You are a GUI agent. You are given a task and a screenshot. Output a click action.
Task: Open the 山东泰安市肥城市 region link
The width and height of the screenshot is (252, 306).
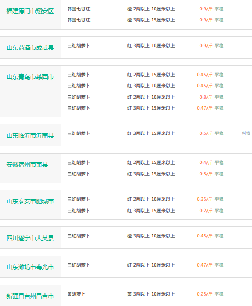coord(30,201)
